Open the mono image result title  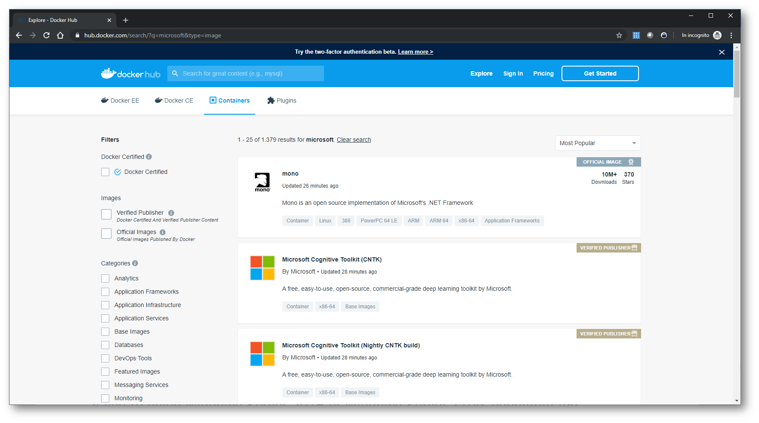pos(290,174)
